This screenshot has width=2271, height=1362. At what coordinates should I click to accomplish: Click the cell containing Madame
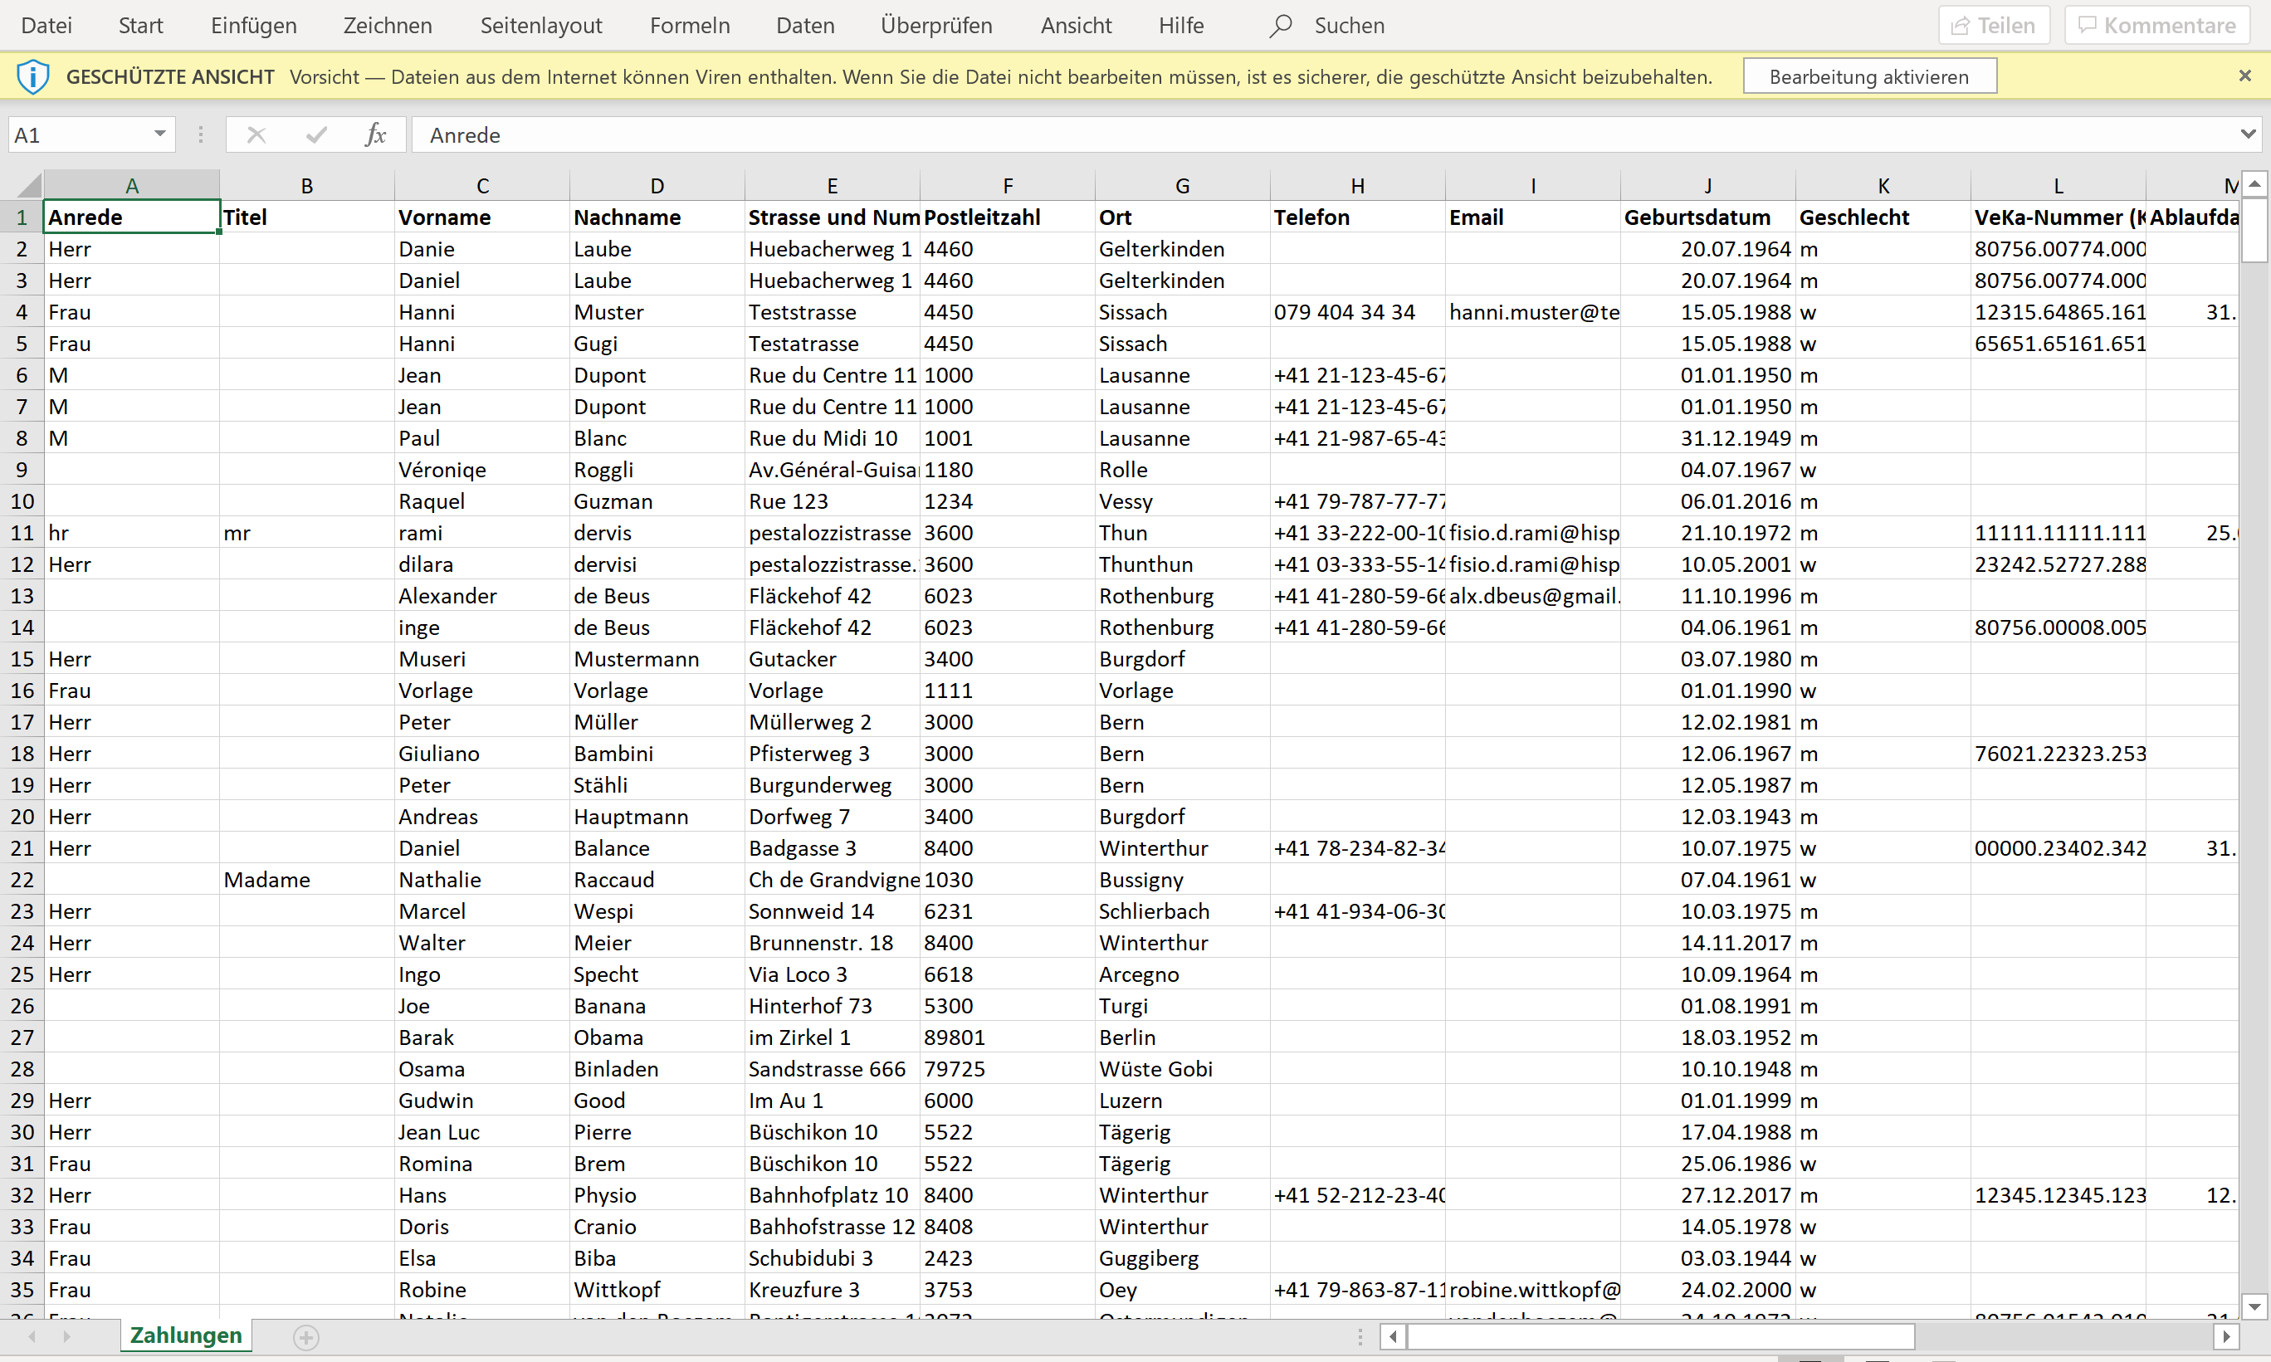(x=307, y=880)
